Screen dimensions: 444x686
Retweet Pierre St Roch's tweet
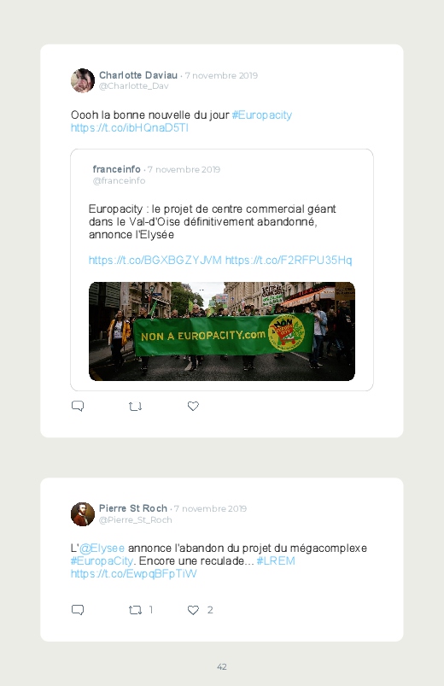tap(136, 610)
